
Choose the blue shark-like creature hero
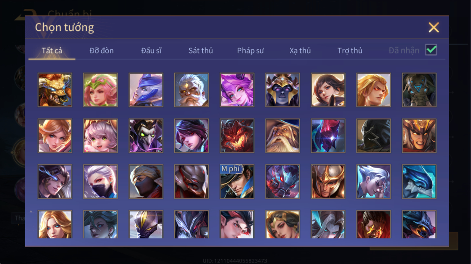(419, 181)
